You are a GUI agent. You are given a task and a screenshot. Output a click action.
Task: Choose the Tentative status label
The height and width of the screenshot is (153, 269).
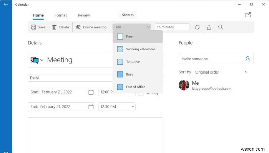point(133,62)
